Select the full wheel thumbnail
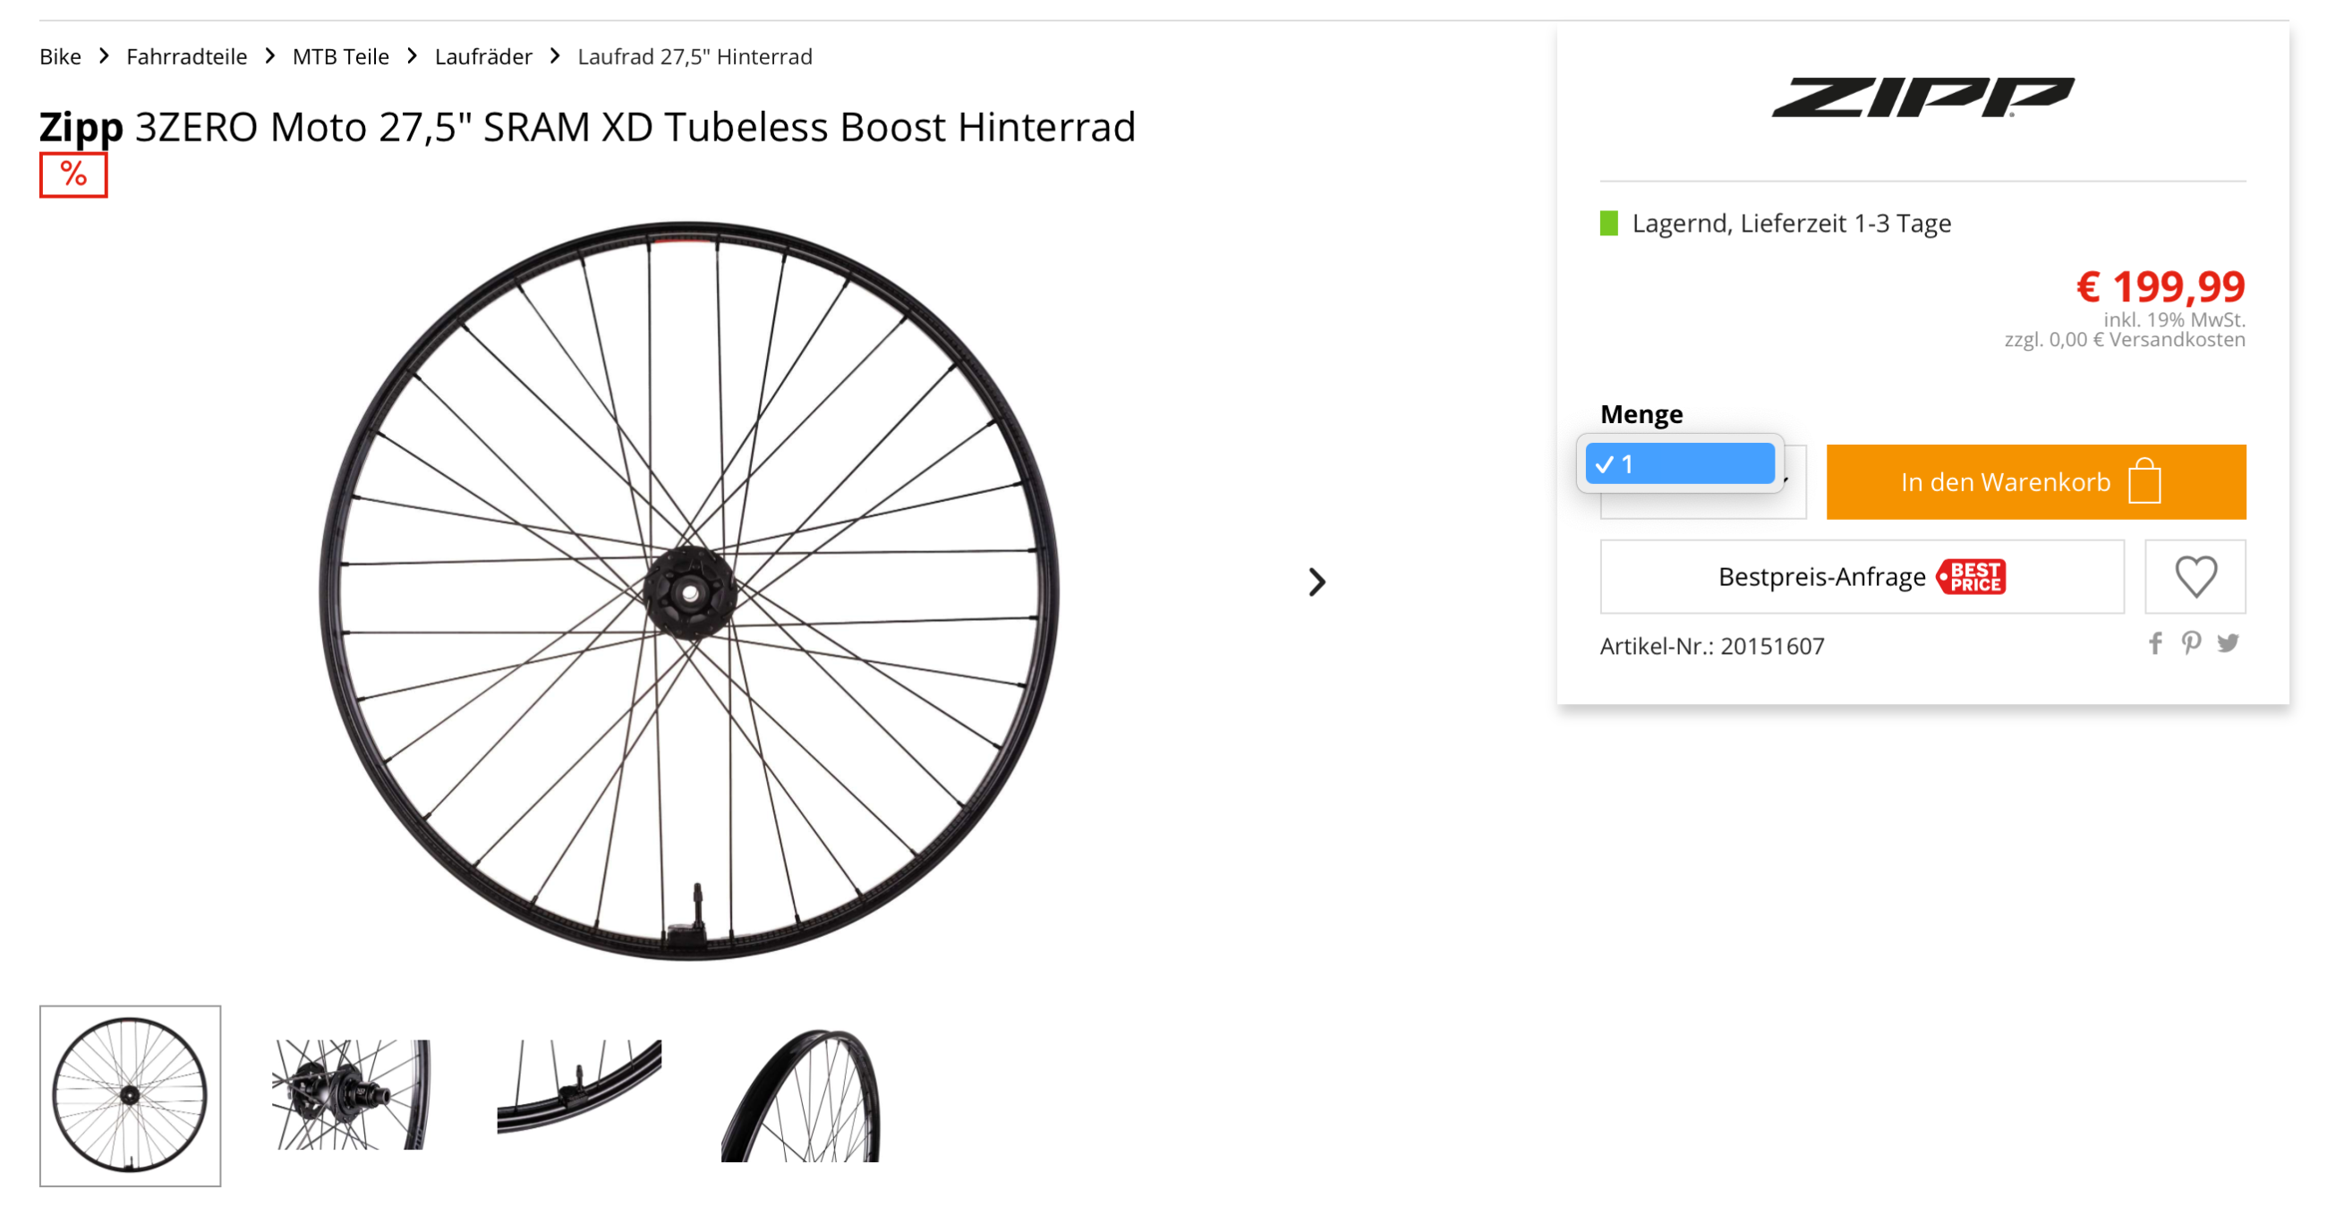Viewport: 2327px width, 1223px height. (130, 1096)
